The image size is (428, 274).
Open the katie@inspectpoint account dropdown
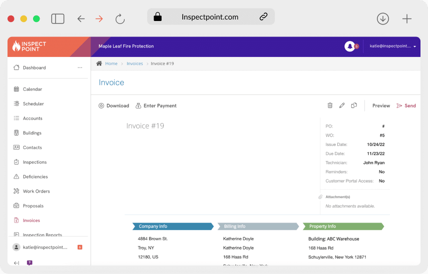392,46
